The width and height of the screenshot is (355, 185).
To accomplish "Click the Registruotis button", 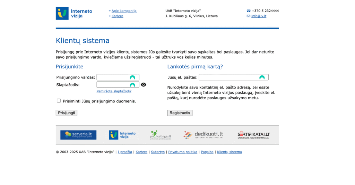I will click(x=180, y=113).
